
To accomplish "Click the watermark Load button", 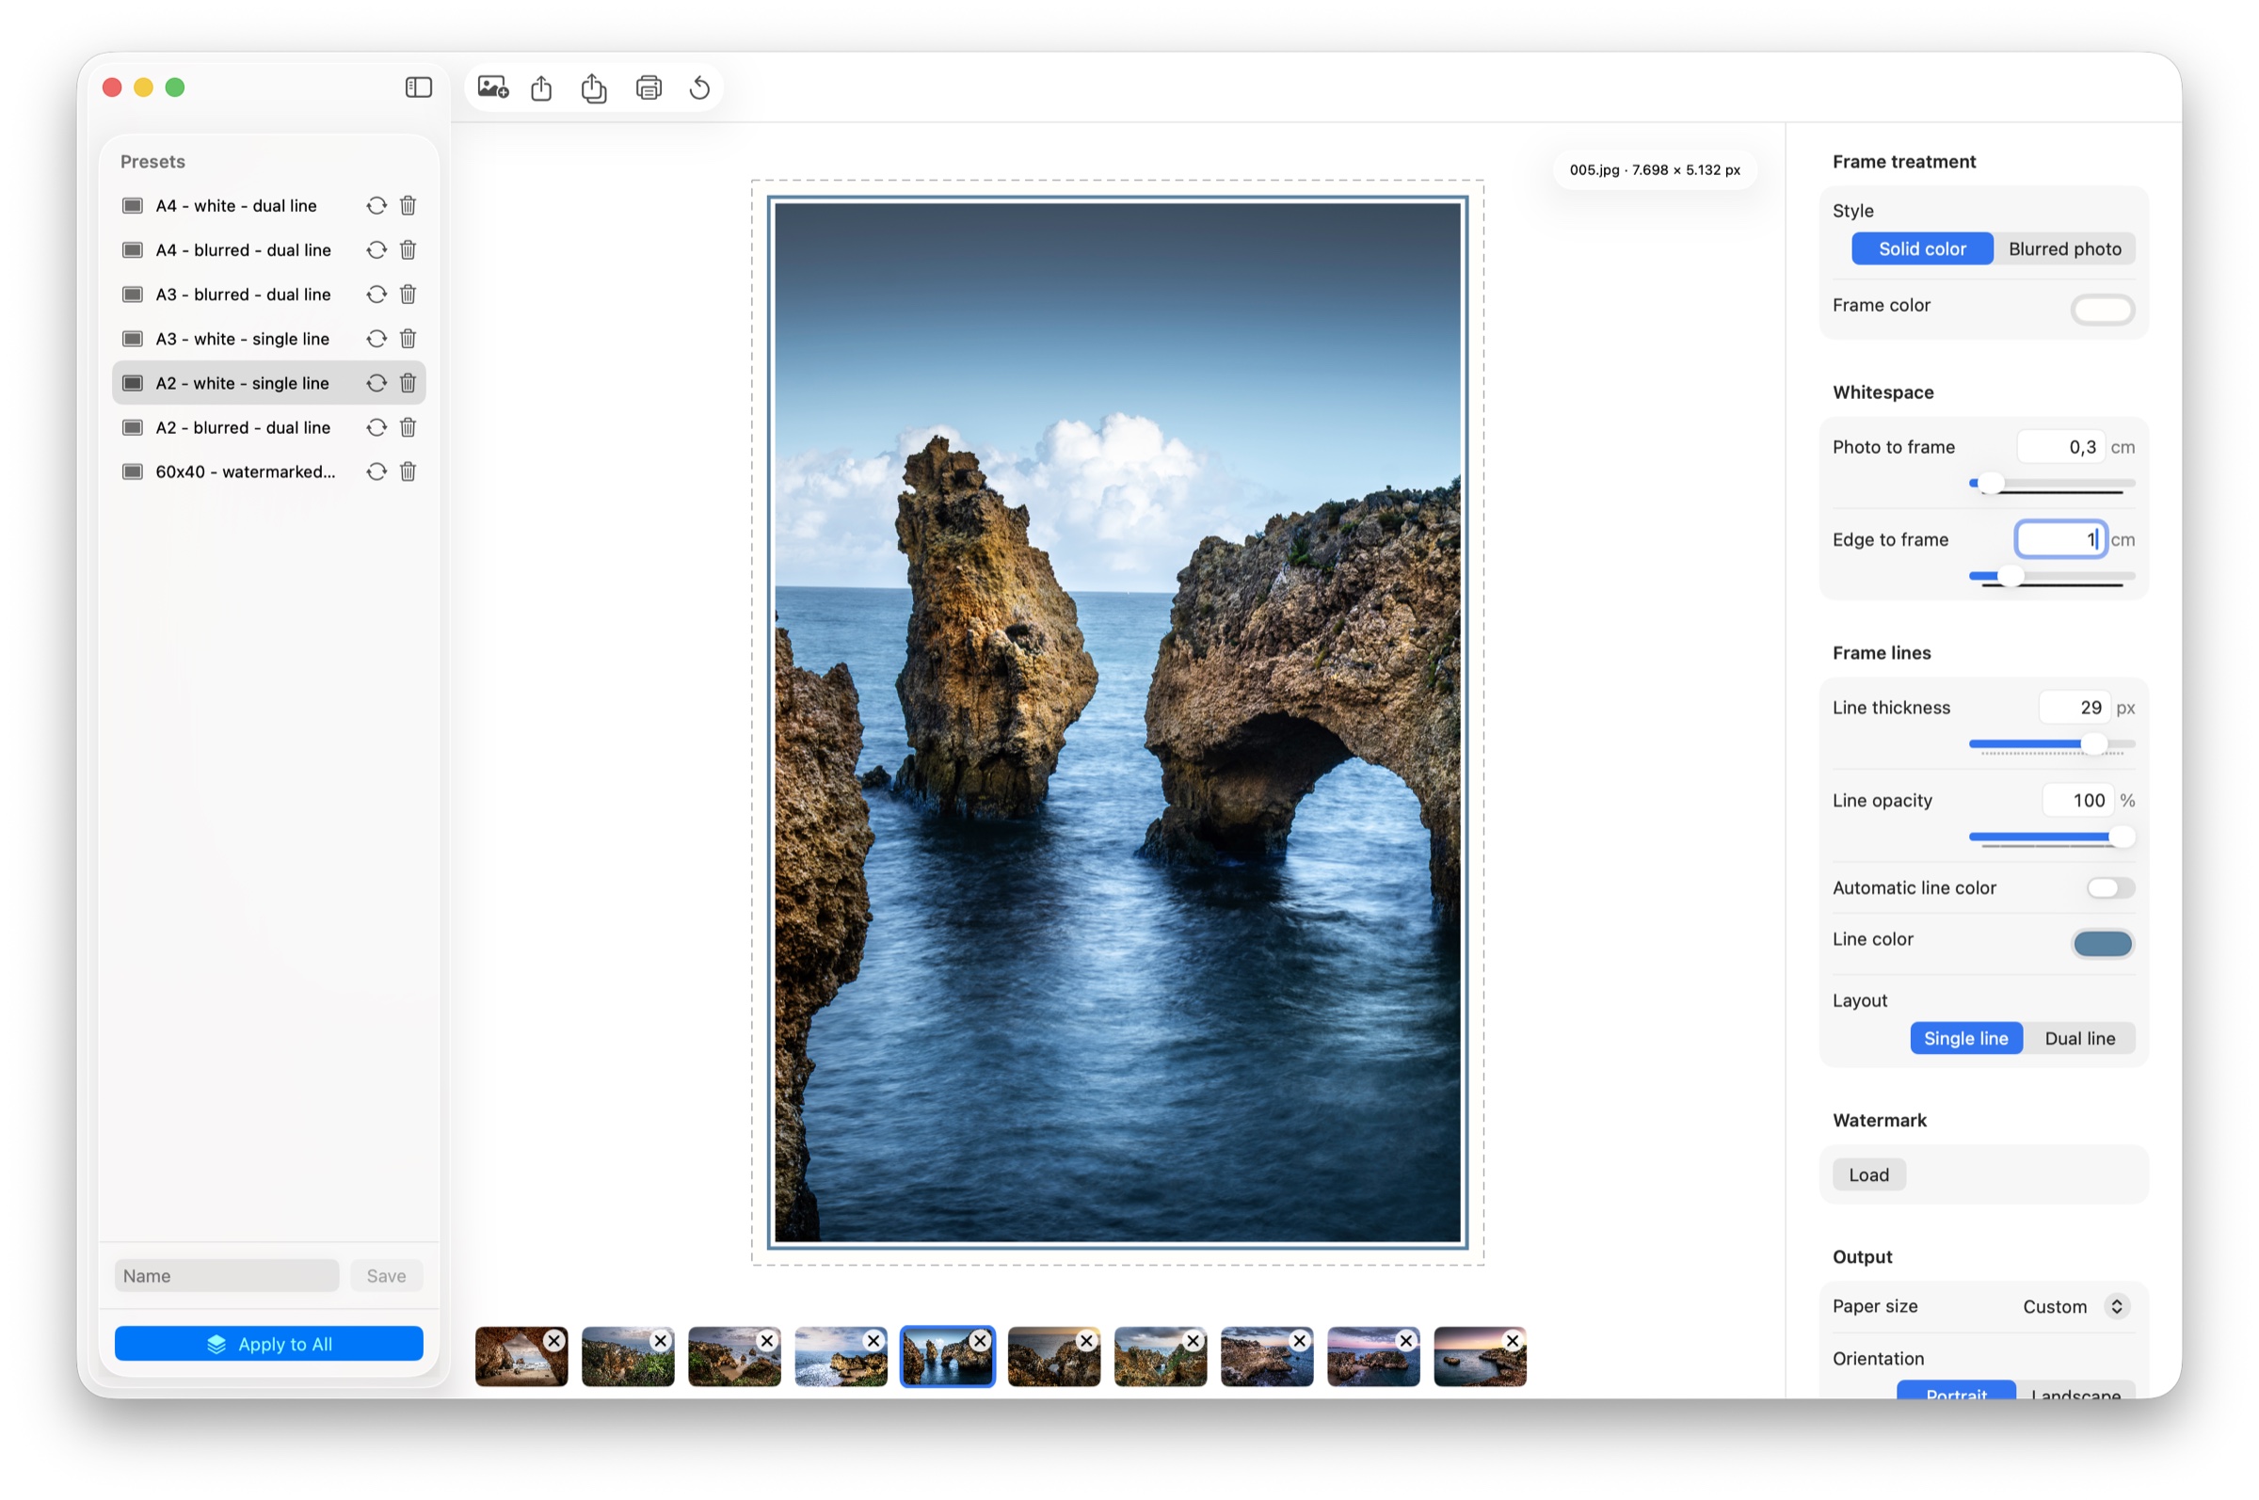I will pyautogui.click(x=1867, y=1174).
